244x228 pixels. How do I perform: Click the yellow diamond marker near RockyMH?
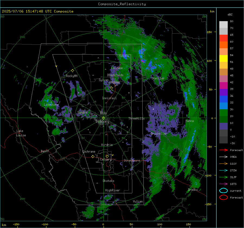[x=72, y=71]
